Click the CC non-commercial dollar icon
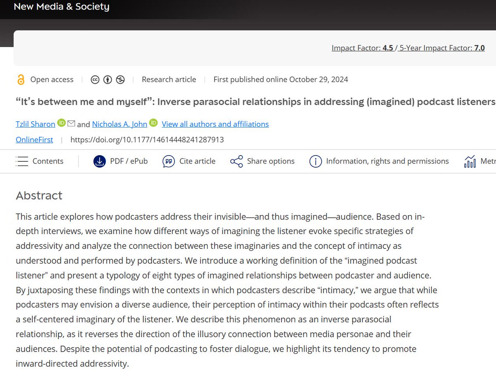Image resolution: width=496 pixels, height=376 pixels. (120, 80)
